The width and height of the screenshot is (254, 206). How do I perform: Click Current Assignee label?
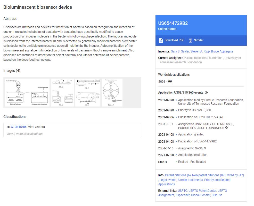[x=170, y=58]
